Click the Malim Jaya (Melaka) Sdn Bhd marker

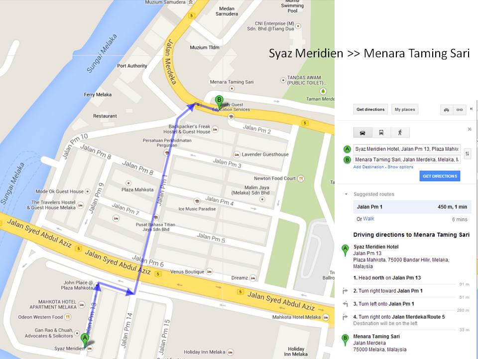(262, 199)
